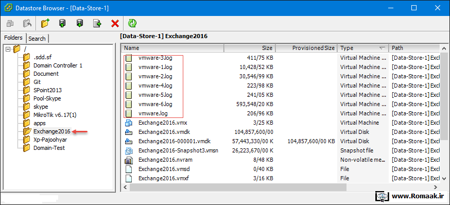Switch to the Search tab

click(x=37, y=38)
